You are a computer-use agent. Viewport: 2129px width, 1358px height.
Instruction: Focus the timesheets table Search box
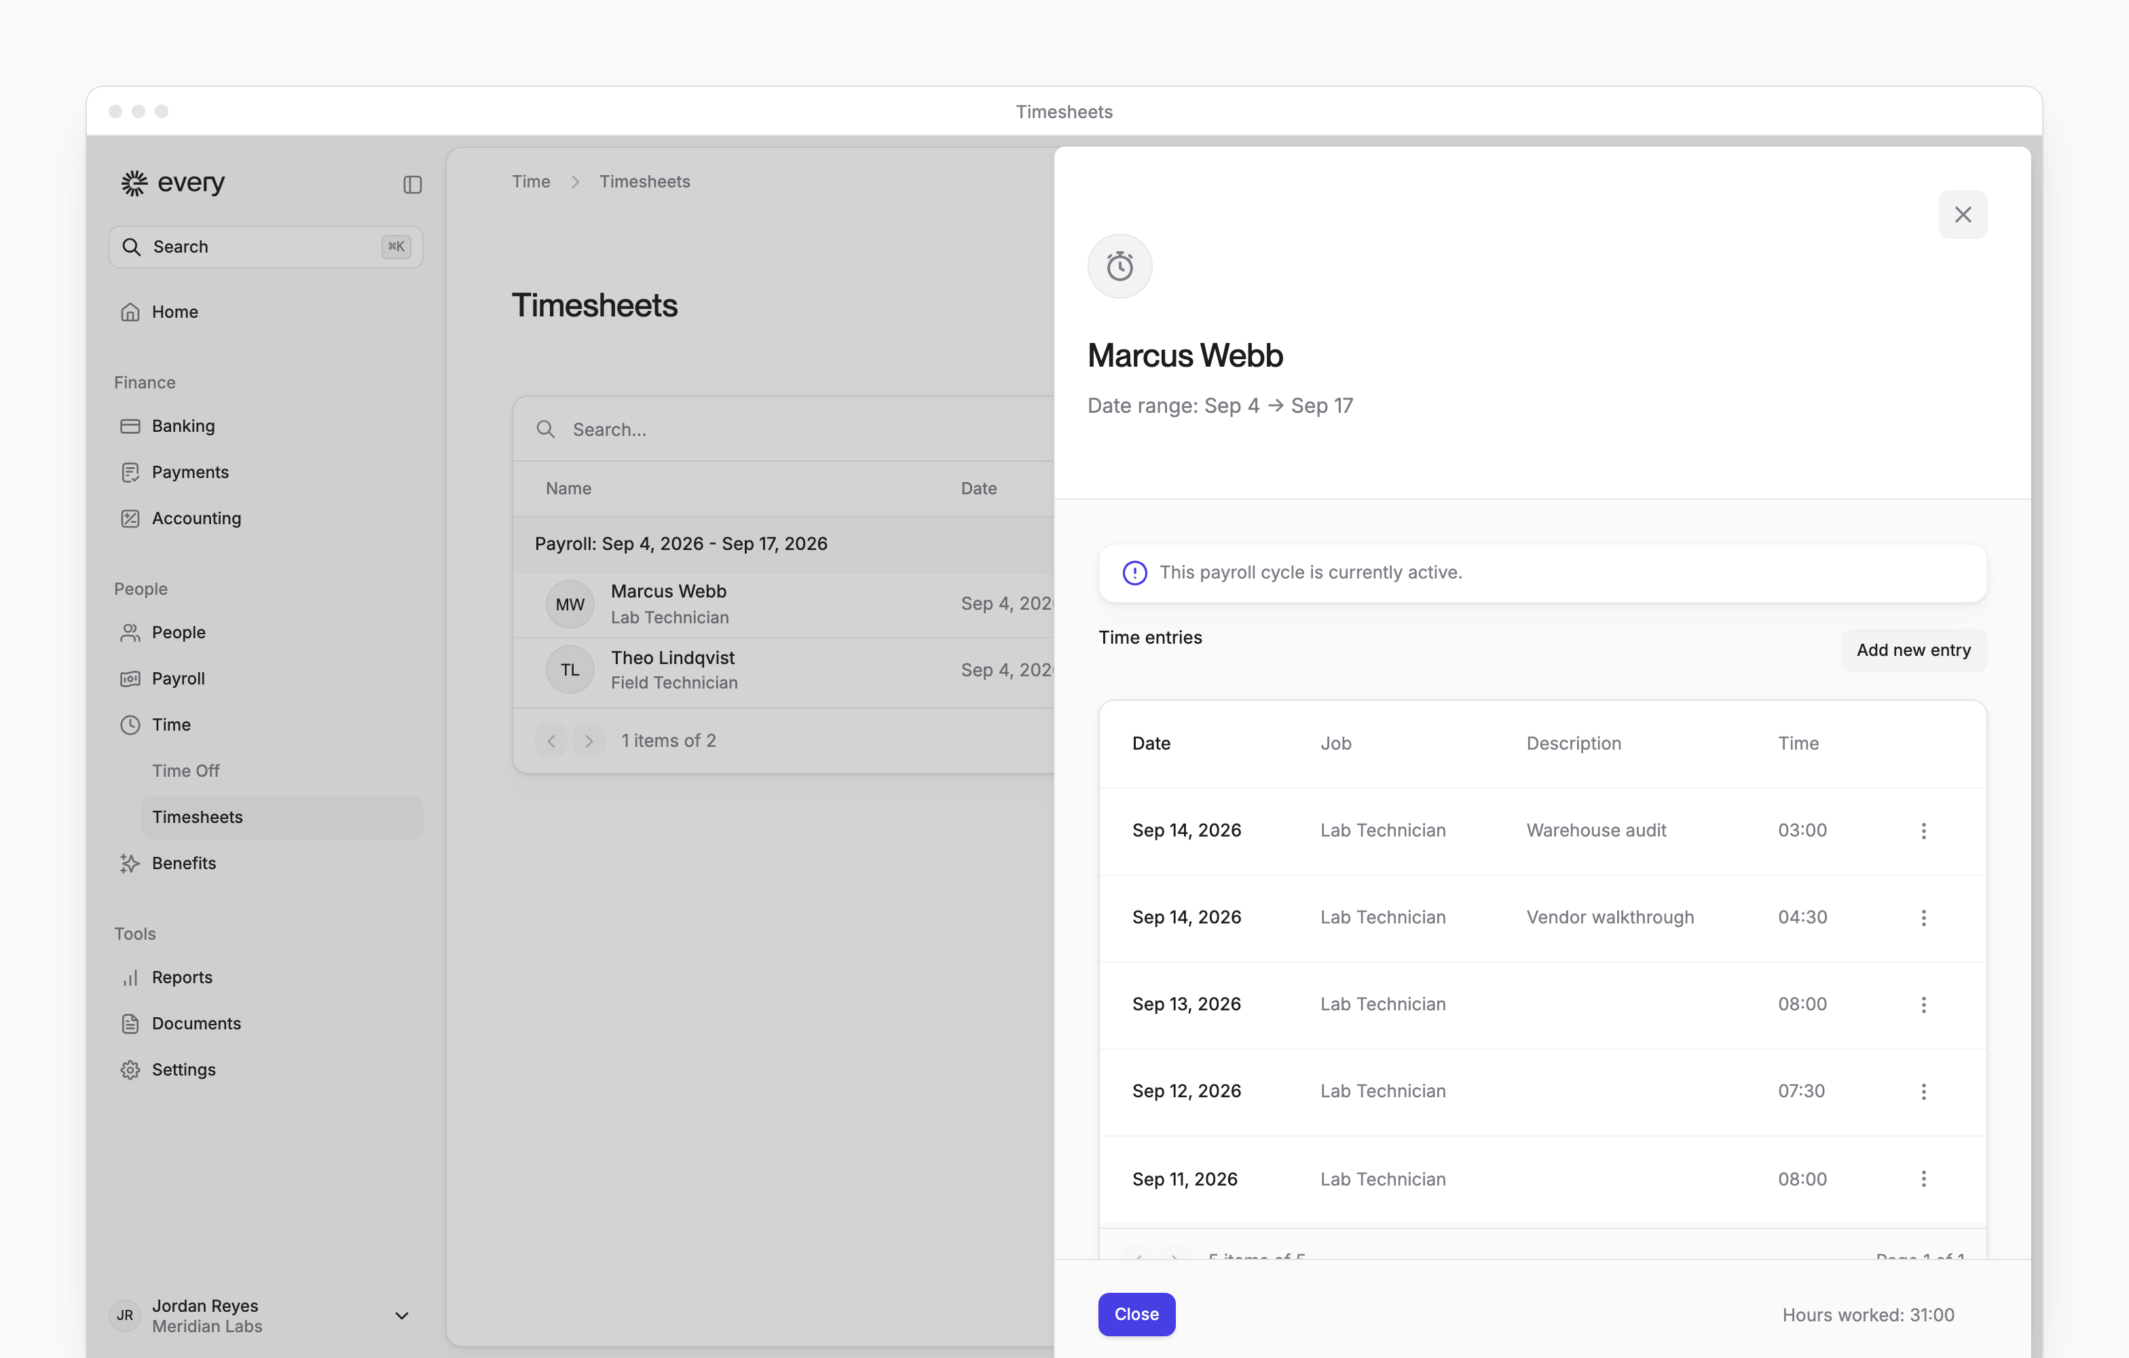(783, 429)
